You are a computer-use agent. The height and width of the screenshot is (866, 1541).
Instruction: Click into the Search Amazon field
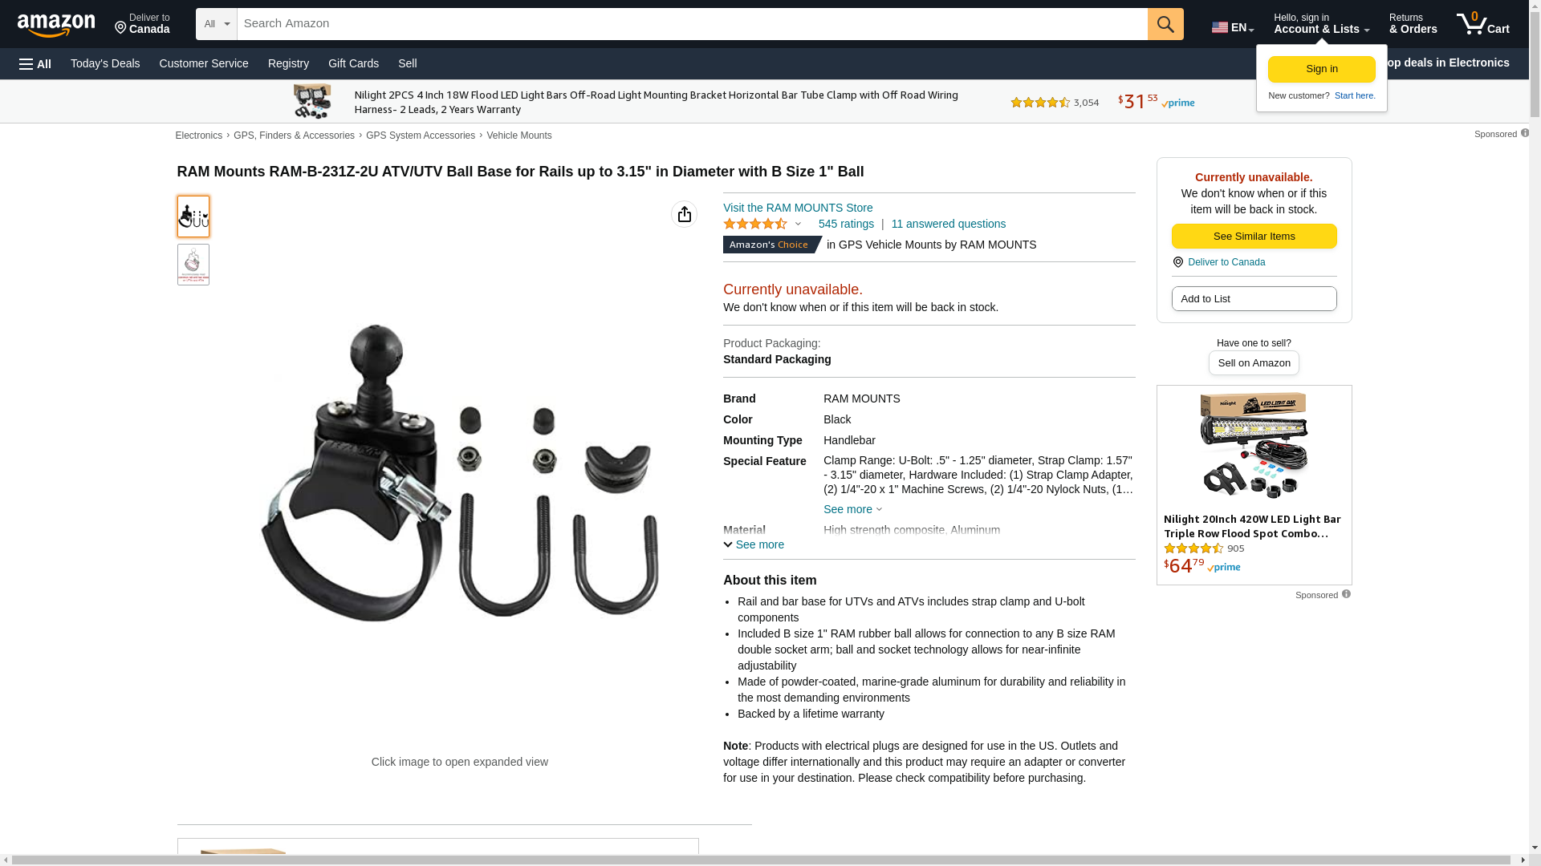click(692, 24)
